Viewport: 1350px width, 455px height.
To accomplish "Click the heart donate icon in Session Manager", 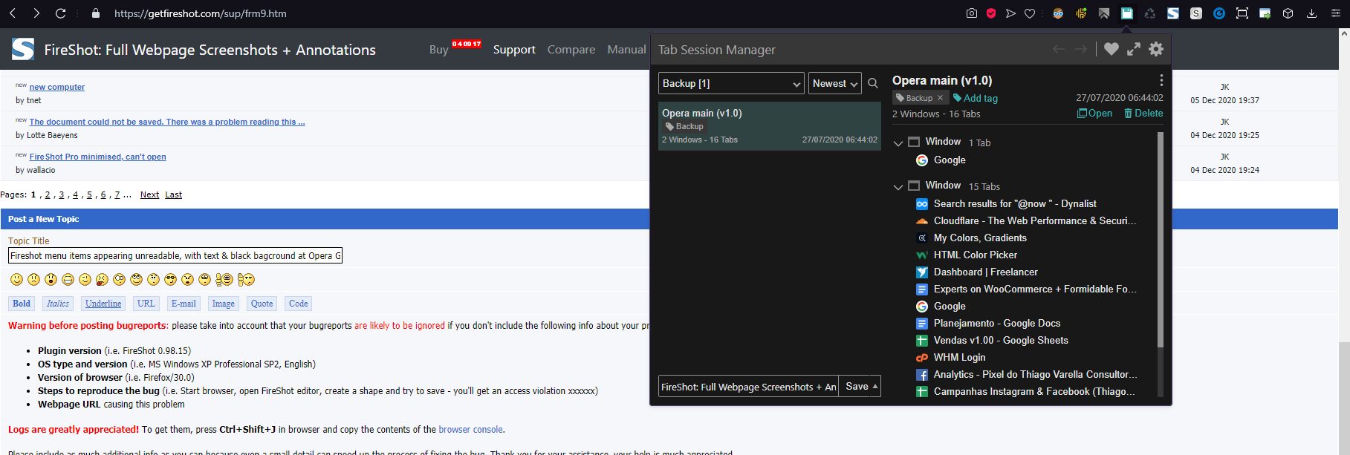I will coord(1112,49).
